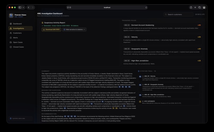Click the R4 citation badge in Recommendation
Image resolution: width=214 pixels, height=132 pixels.
pyautogui.click(x=75, y=116)
